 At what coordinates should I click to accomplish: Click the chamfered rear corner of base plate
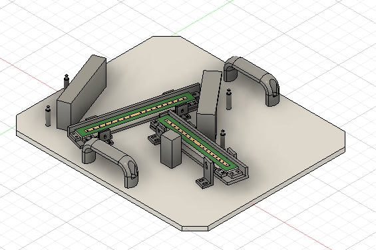pyautogui.click(x=167, y=37)
